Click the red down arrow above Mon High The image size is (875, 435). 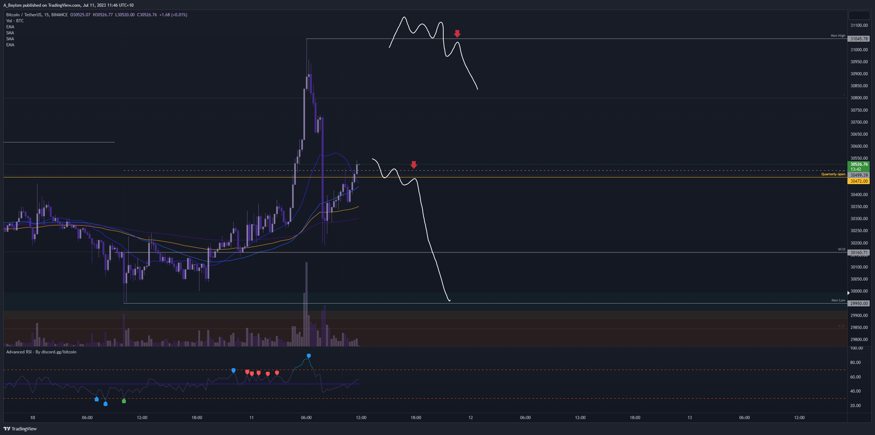[457, 34]
